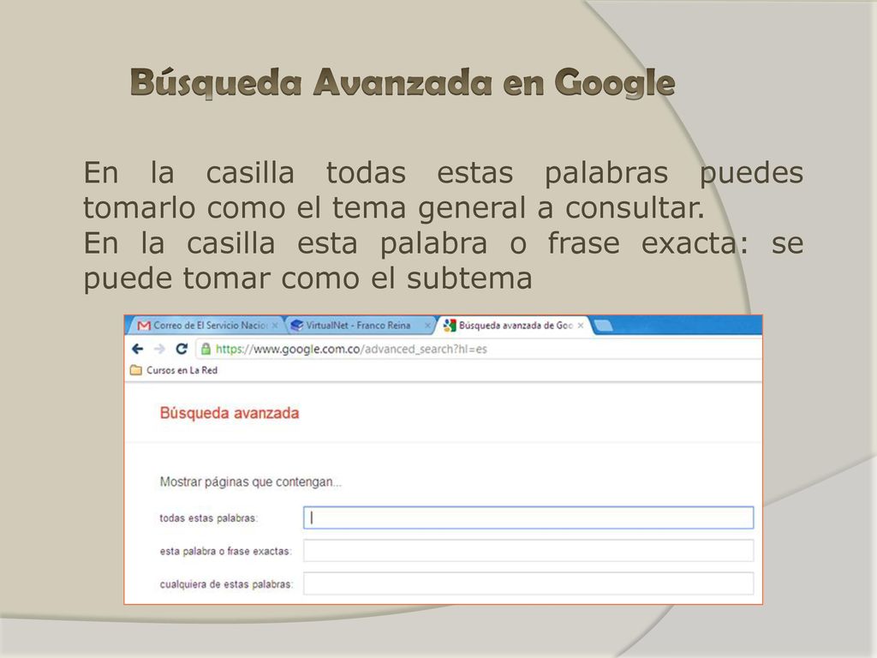Reload the page with refresh icon
This screenshot has height=658, width=877.
pos(182,349)
